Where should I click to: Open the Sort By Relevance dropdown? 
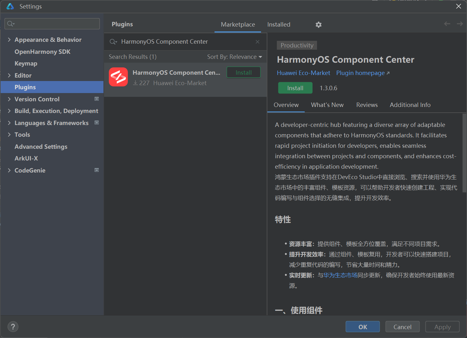(234, 57)
